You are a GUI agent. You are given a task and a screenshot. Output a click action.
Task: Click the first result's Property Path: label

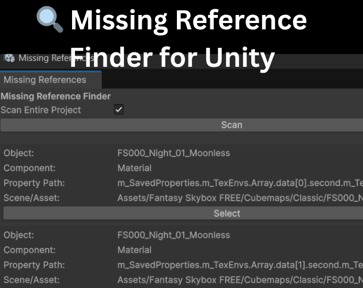point(34,183)
